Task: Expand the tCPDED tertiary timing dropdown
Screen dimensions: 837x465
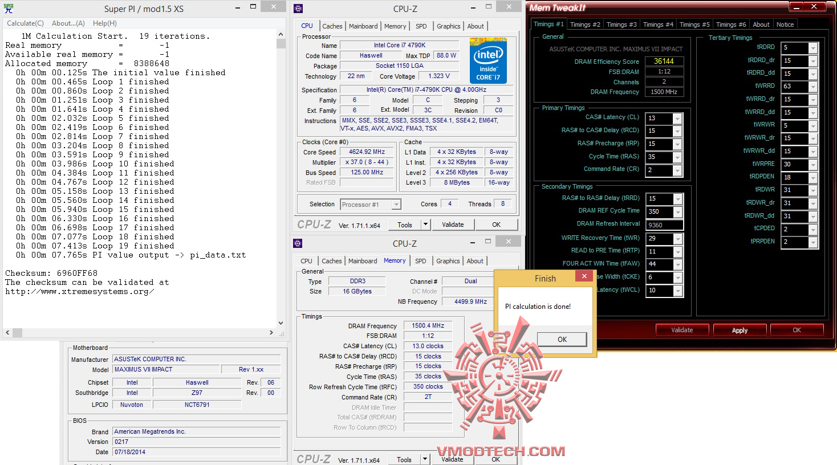Action: point(813,230)
